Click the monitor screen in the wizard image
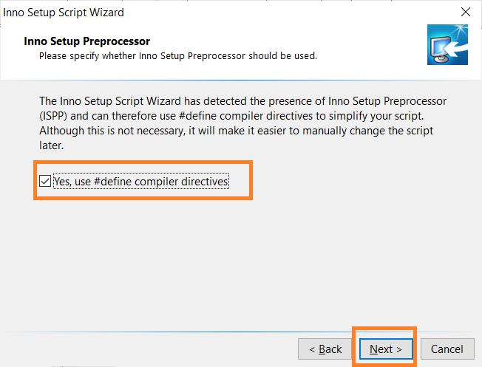Image resolution: width=482 pixels, height=367 pixels. [439, 47]
